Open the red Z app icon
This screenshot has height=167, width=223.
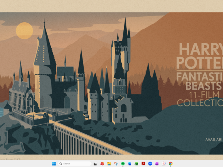click(164, 164)
